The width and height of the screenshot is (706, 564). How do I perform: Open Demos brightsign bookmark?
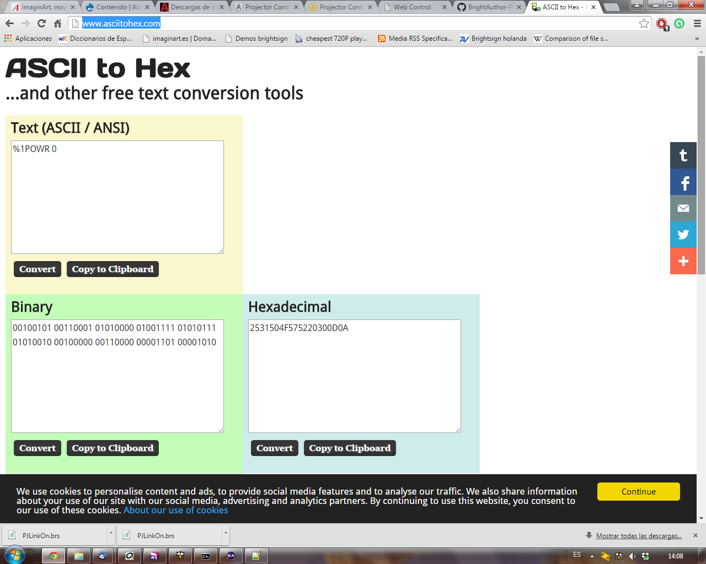point(256,39)
